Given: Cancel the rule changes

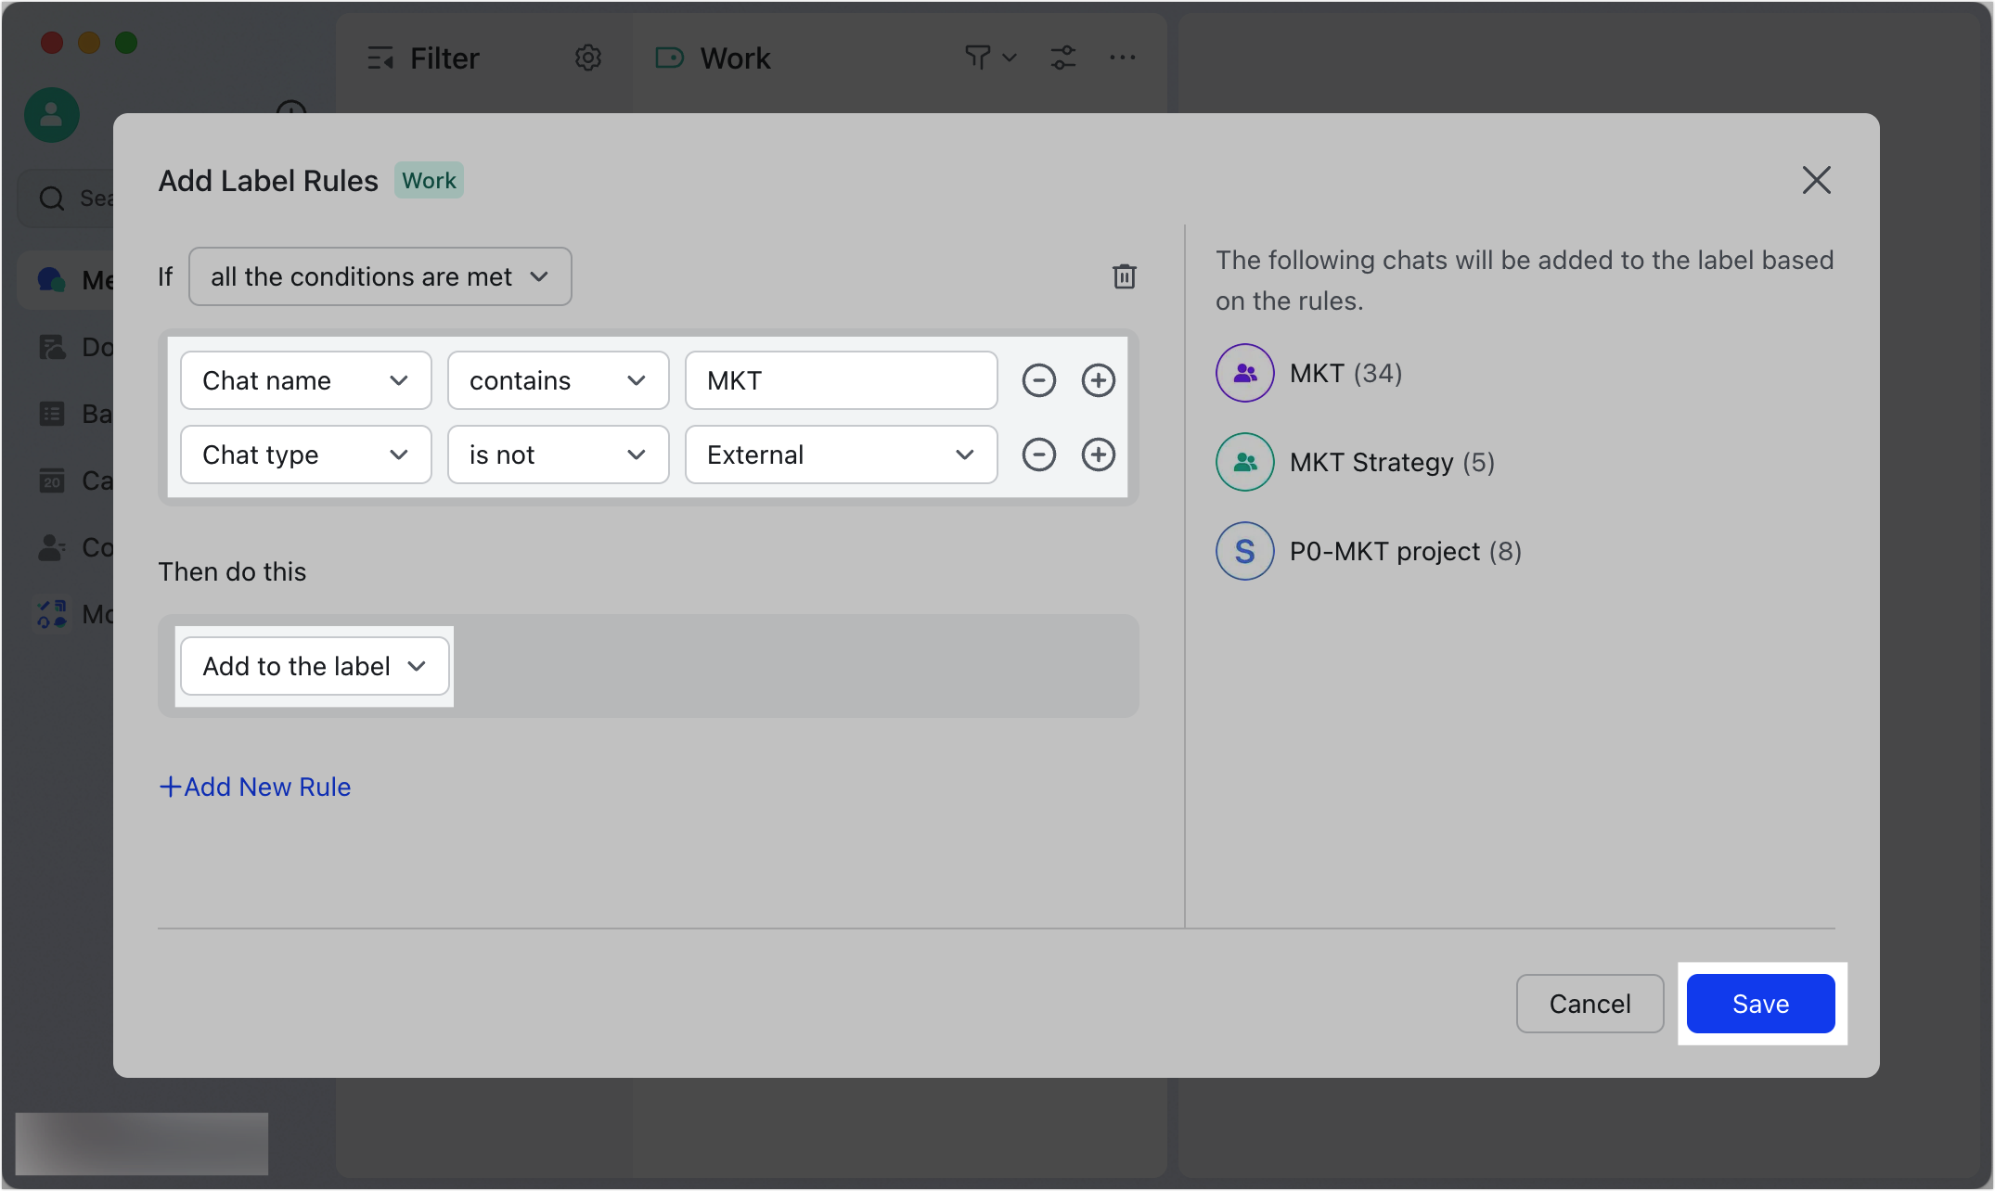Looking at the screenshot, I should [x=1590, y=1004].
